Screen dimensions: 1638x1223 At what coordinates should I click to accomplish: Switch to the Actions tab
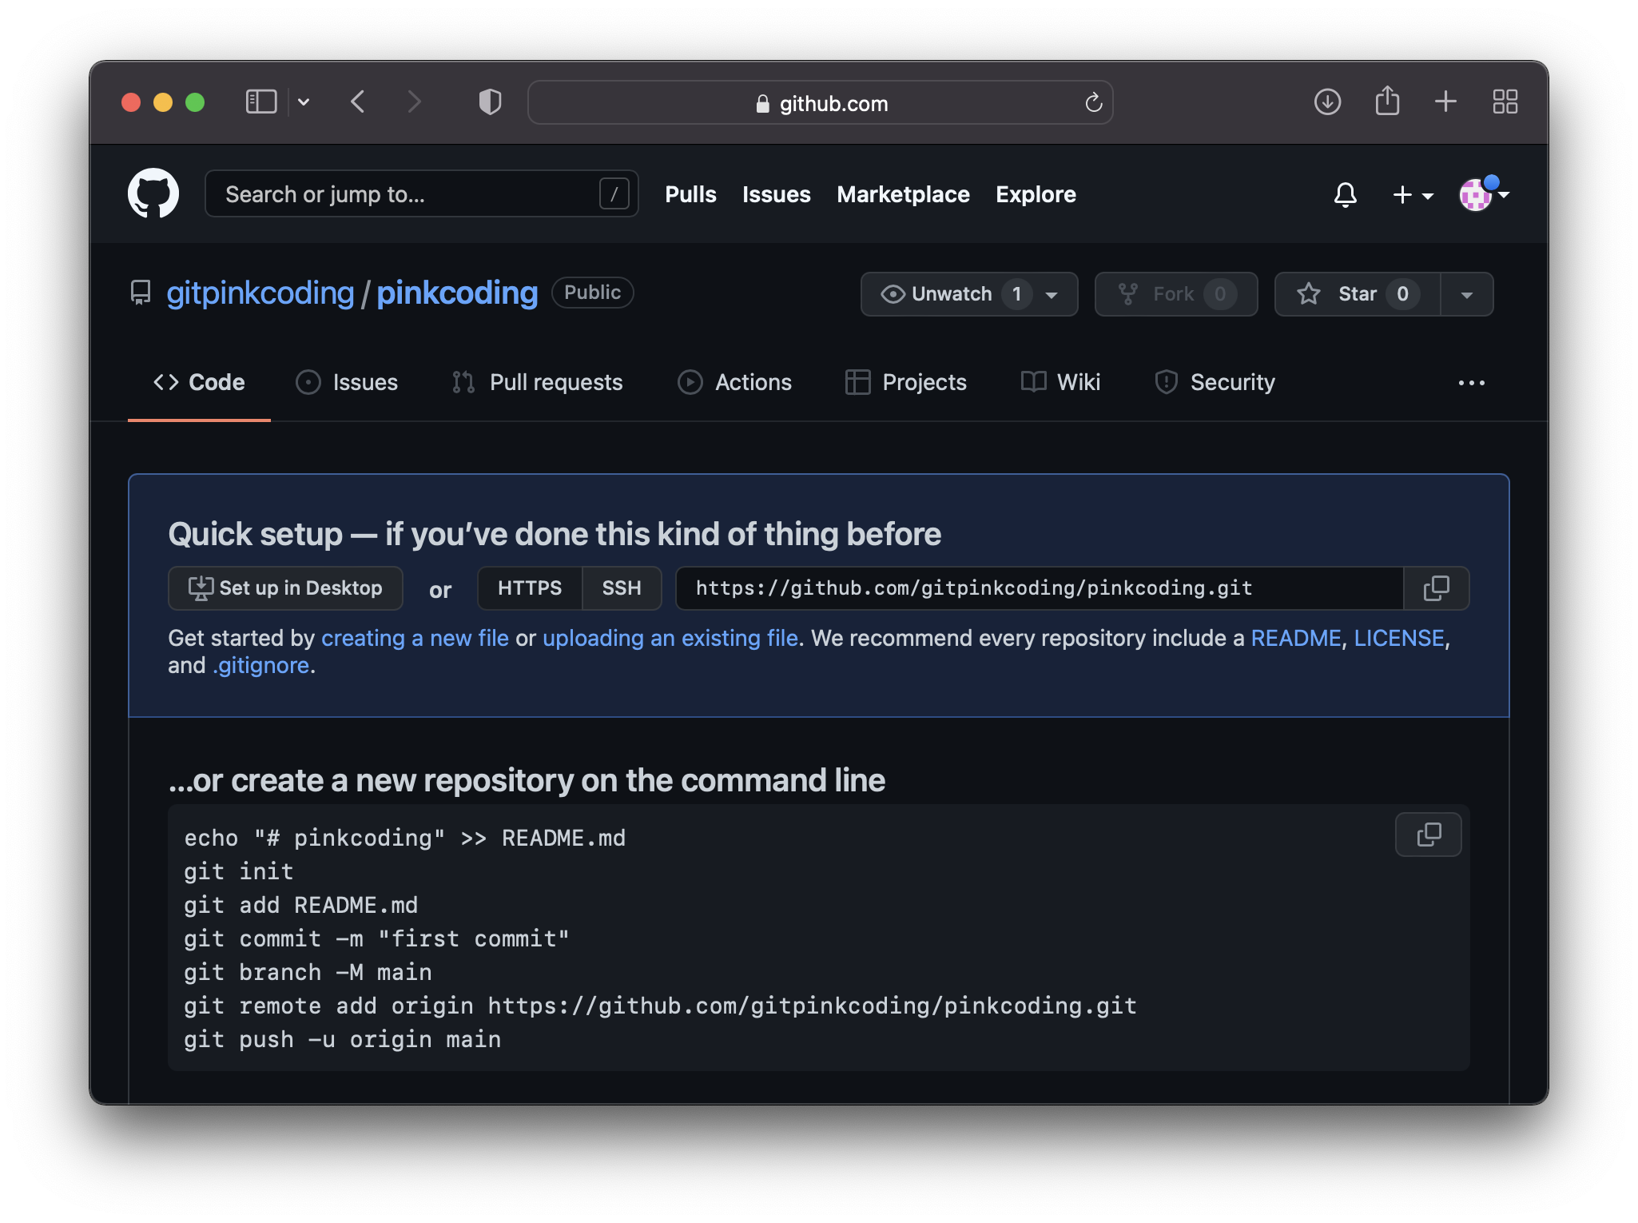coord(734,382)
